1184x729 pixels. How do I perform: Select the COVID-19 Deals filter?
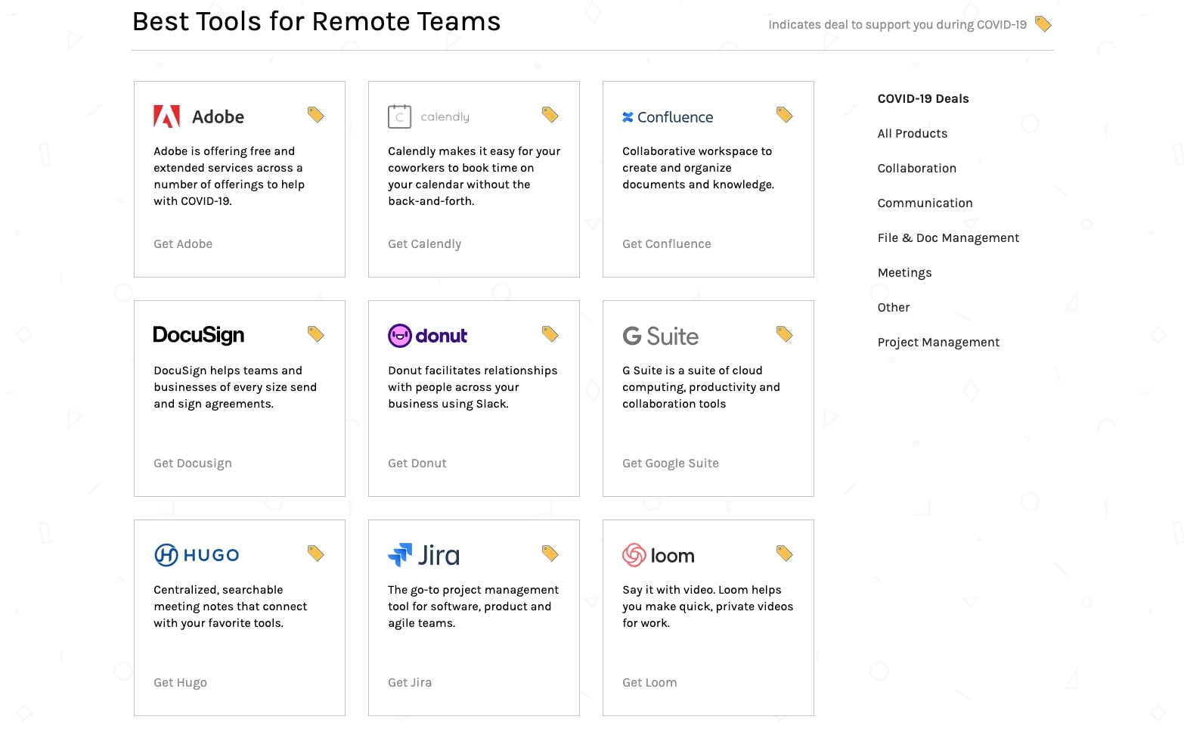pyautogui.click(x=923, y=98)
